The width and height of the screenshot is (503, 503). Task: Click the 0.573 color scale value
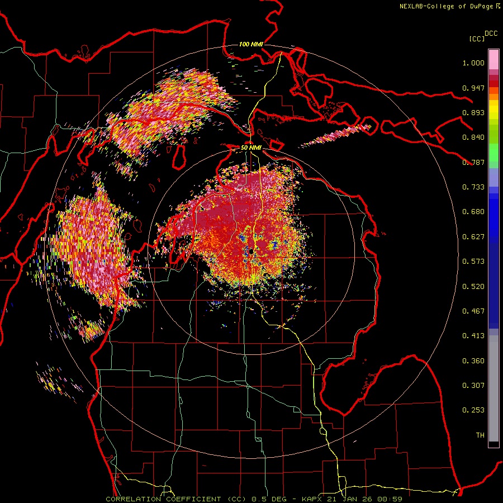[x=473, y=262]
